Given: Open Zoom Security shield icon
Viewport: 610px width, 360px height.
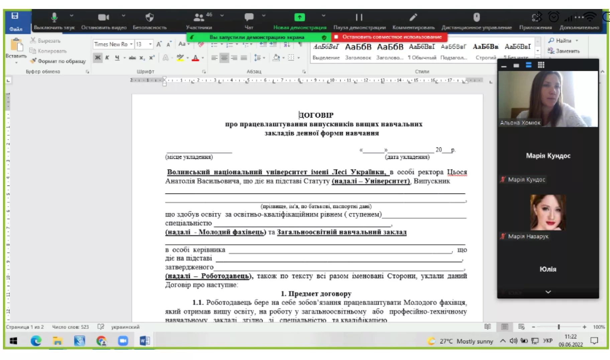Looking at the screenshot, I should coord(149,17).
